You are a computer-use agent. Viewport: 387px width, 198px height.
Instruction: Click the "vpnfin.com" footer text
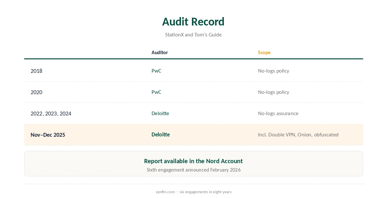(x=165, y=192)
